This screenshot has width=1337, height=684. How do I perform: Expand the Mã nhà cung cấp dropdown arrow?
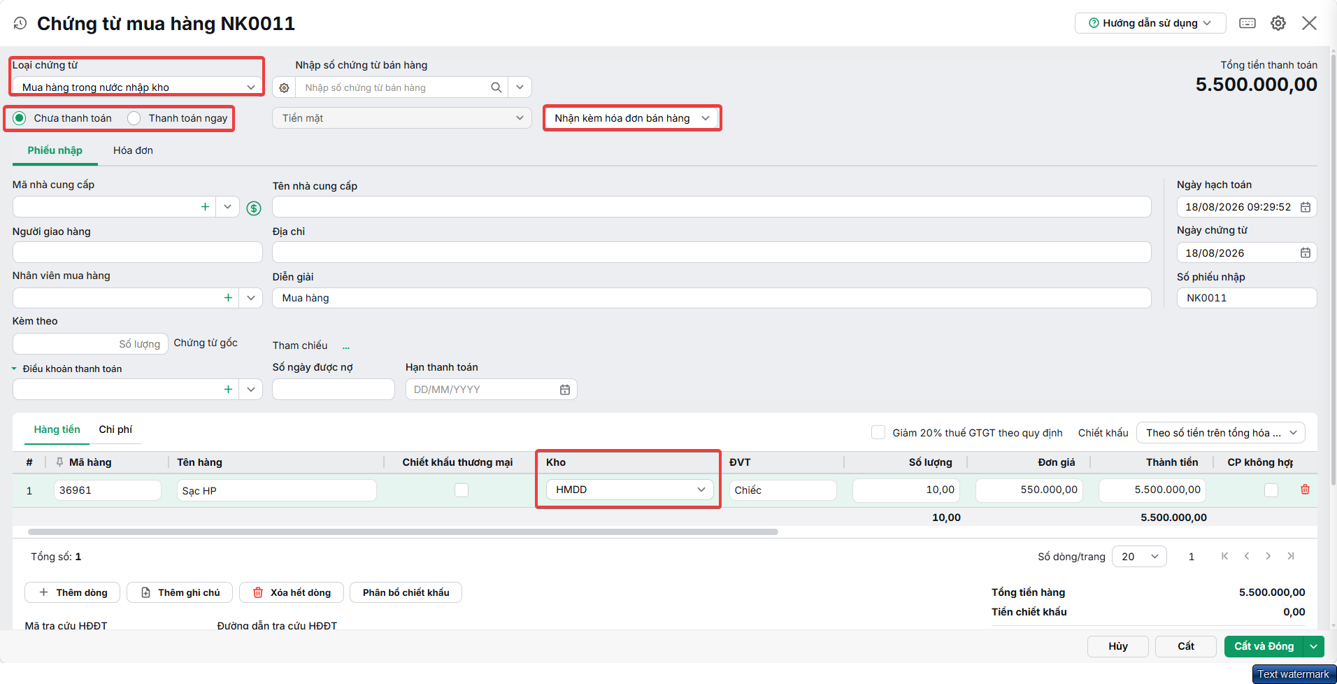click(227, 207)
